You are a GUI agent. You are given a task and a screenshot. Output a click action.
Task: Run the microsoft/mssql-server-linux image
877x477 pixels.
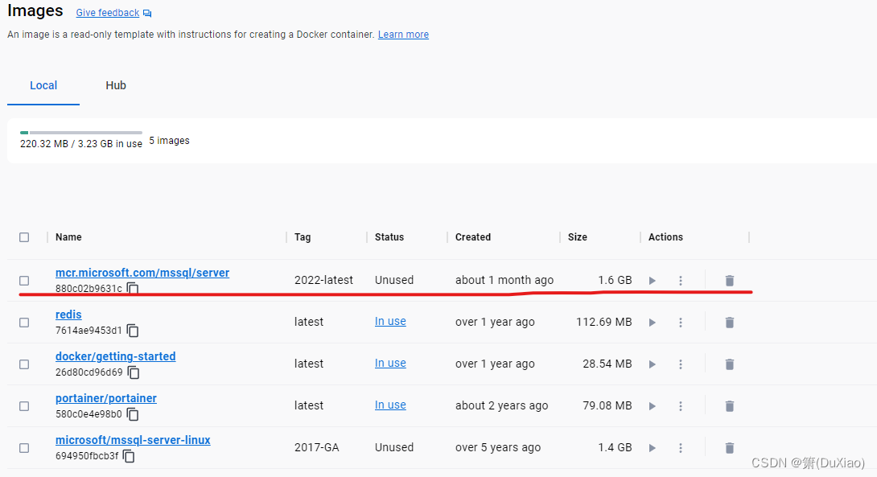pos(653,448)
